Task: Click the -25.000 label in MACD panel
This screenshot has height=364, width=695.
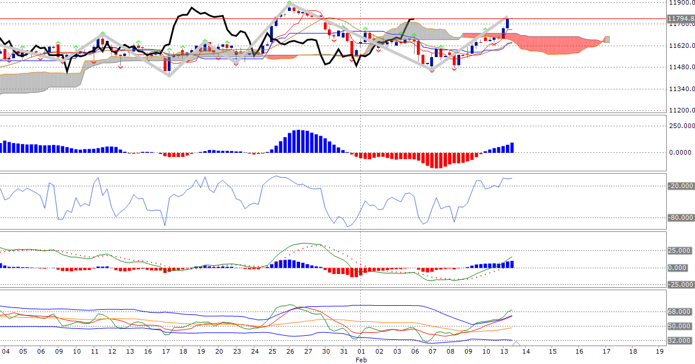Action: click(680, 284)
